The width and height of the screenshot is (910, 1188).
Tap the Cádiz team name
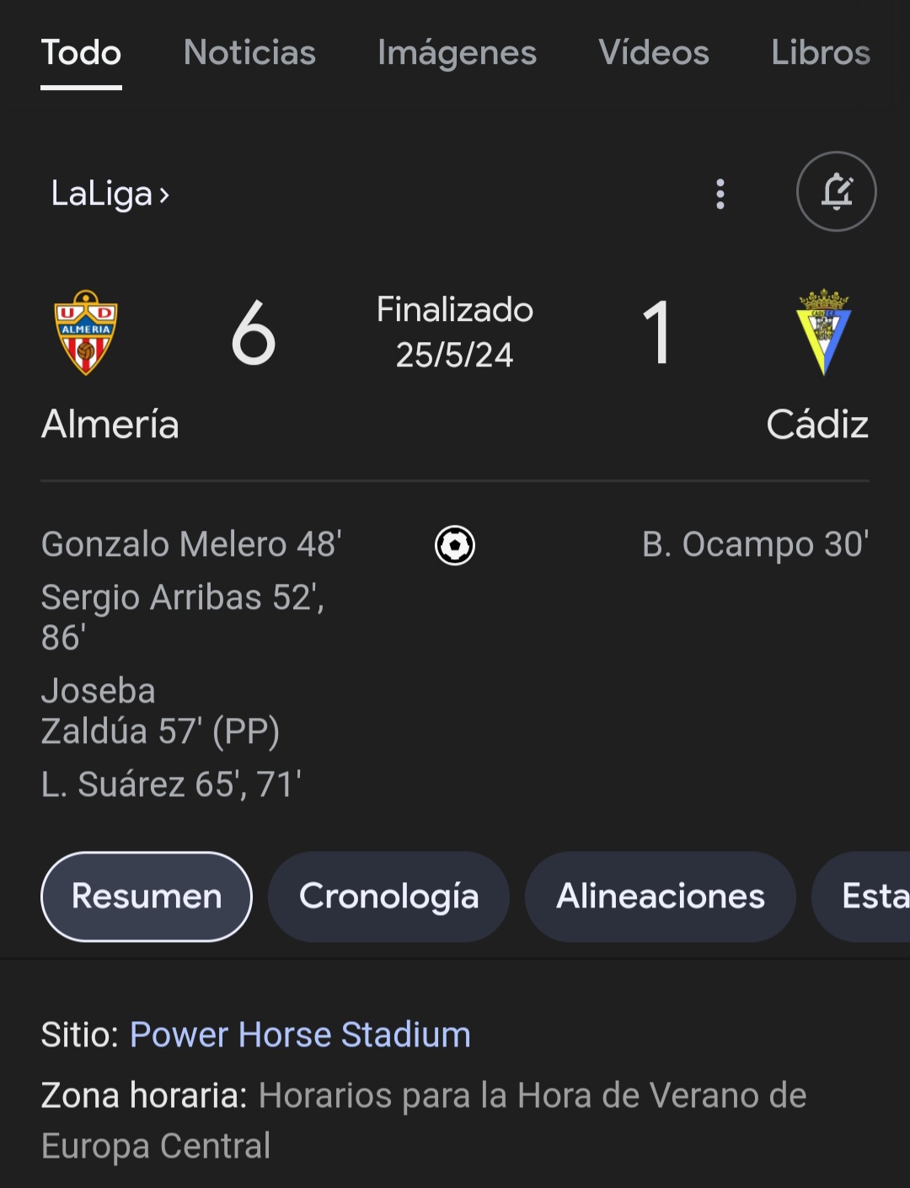coord(817,424)
